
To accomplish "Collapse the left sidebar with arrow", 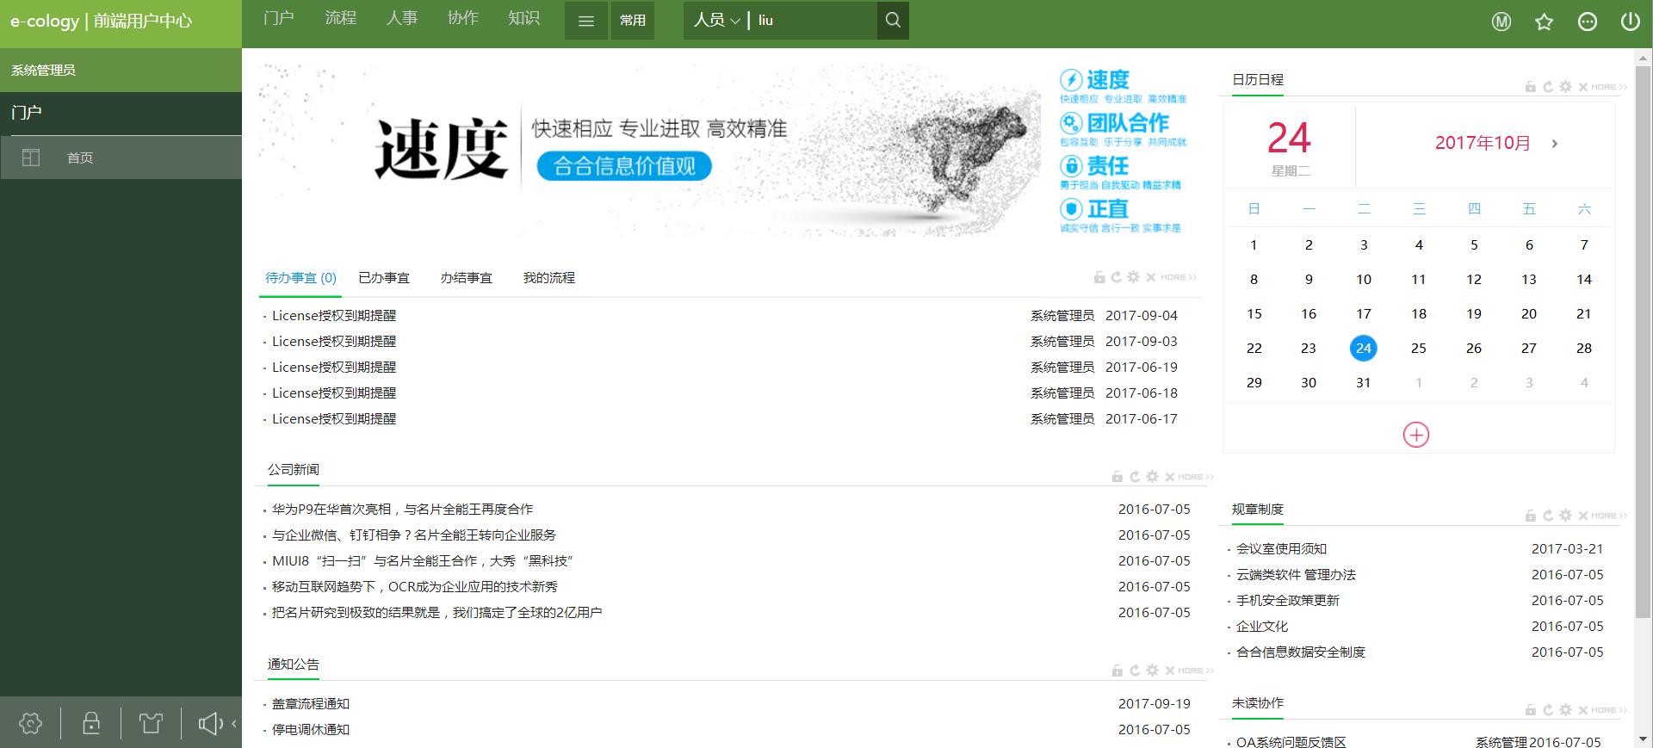I will (x=234, y=723).
